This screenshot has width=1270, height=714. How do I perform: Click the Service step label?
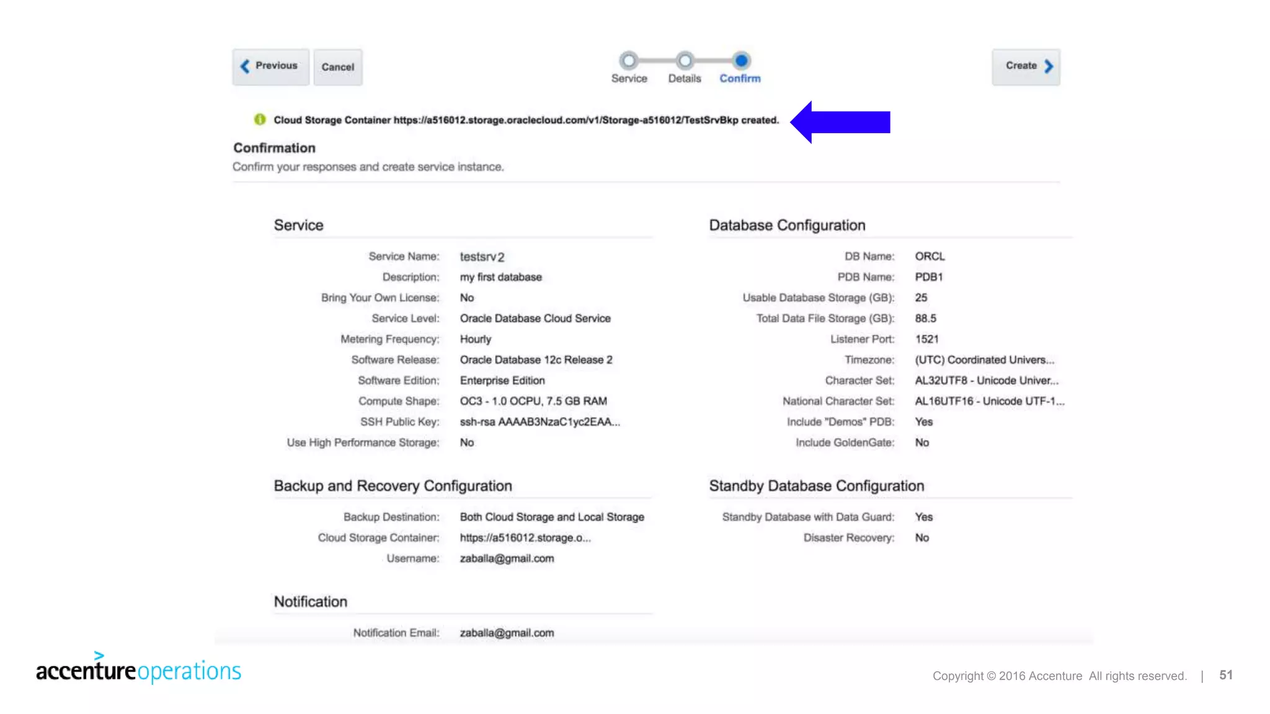[629, 79]
